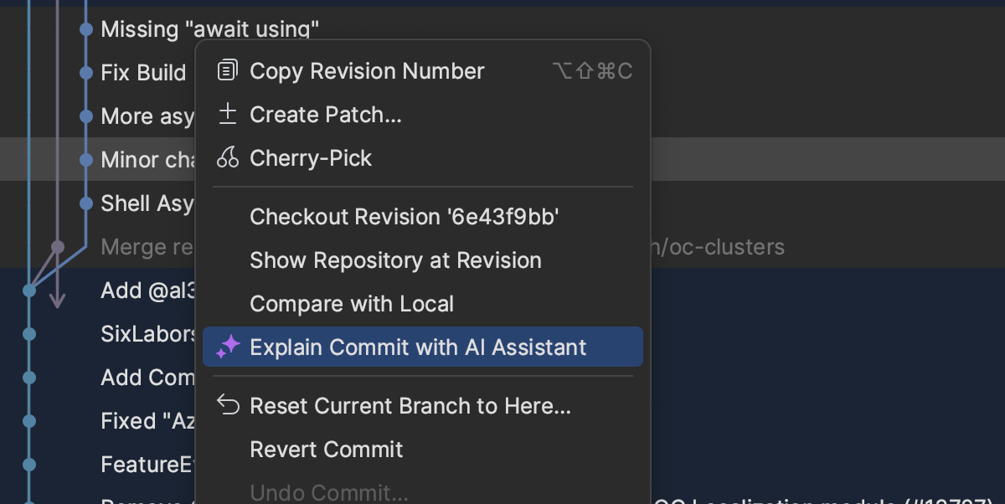Click the Copy Revision Number icon
The width and height of the screenshot is (1005, 504).
click(x=227, y=71)
